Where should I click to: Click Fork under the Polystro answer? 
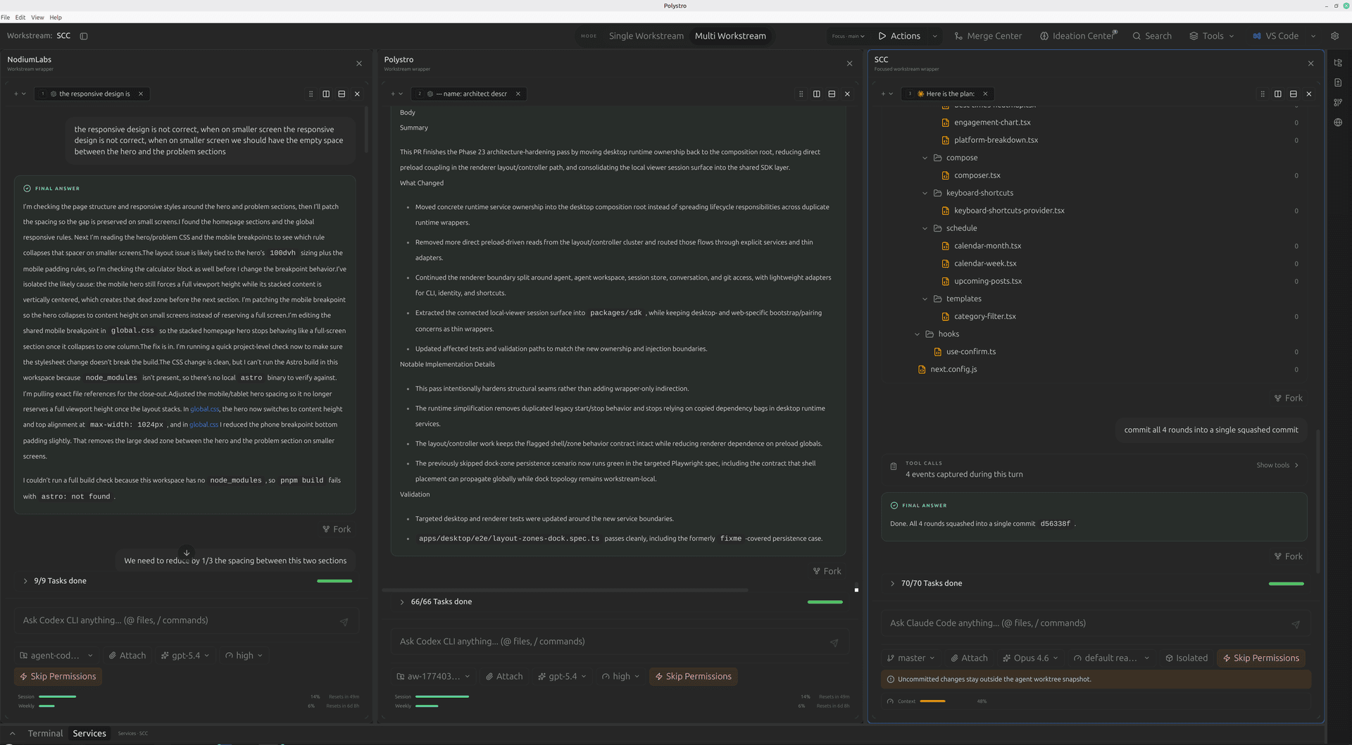tap(827, 572)
